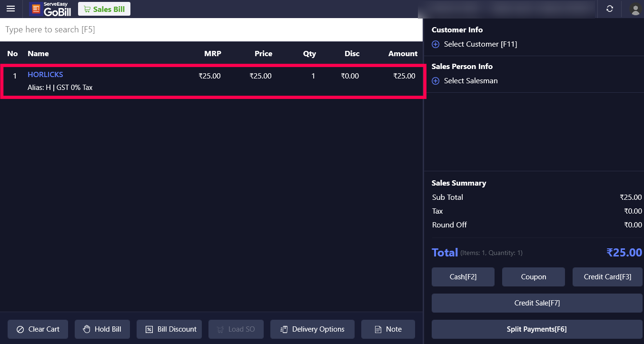Pay by Credit Card[F3]
Image resolution: width=644 pixels, height=344 pixels.
(x=607, y=277)
